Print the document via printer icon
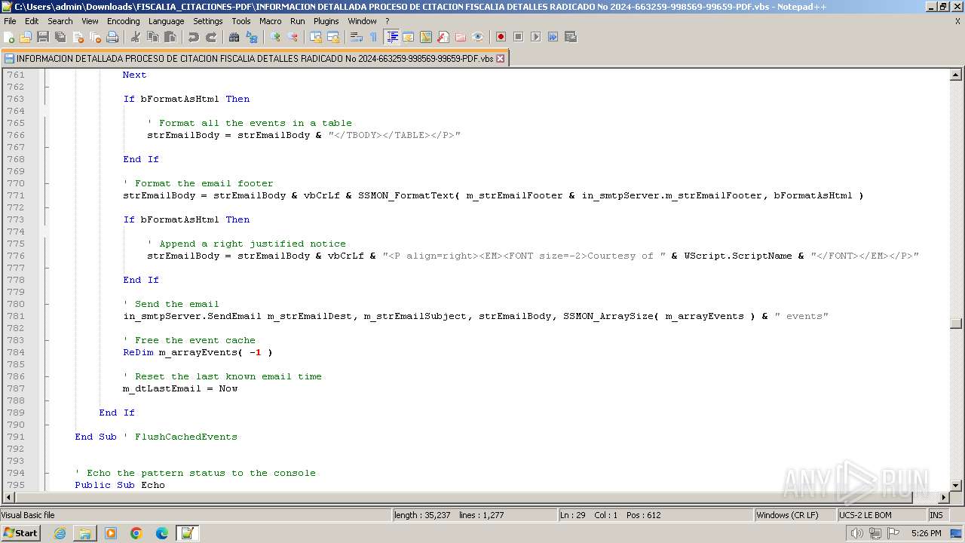The height and width of the screenshot is (543, 965). tap(112, 37)
